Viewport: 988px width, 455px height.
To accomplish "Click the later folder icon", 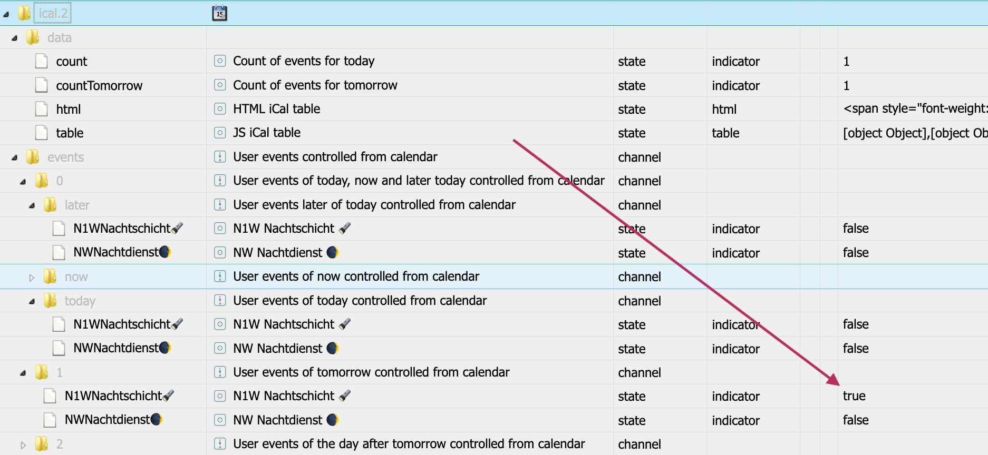I will tap(50, 205).
